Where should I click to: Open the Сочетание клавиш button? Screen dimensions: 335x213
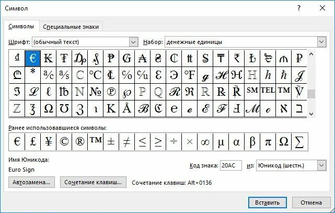pos(93,182)
